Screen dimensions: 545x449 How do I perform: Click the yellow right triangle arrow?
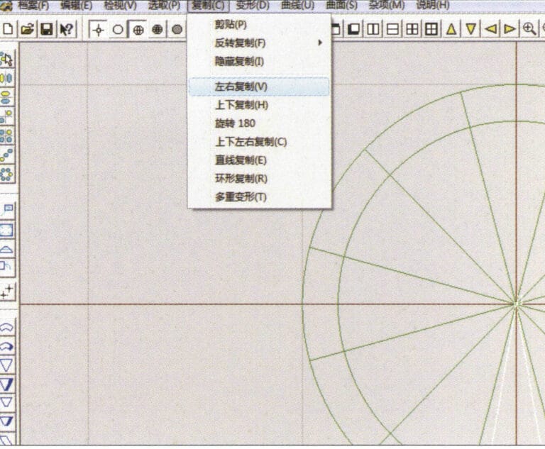click(510, 29)
